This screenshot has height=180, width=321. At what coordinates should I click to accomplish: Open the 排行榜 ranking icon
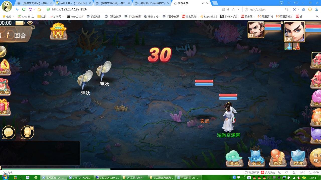5,87
